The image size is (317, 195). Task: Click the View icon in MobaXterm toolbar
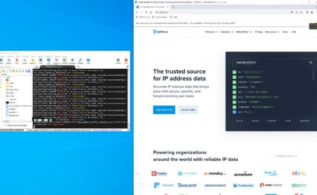click(41, 61)
